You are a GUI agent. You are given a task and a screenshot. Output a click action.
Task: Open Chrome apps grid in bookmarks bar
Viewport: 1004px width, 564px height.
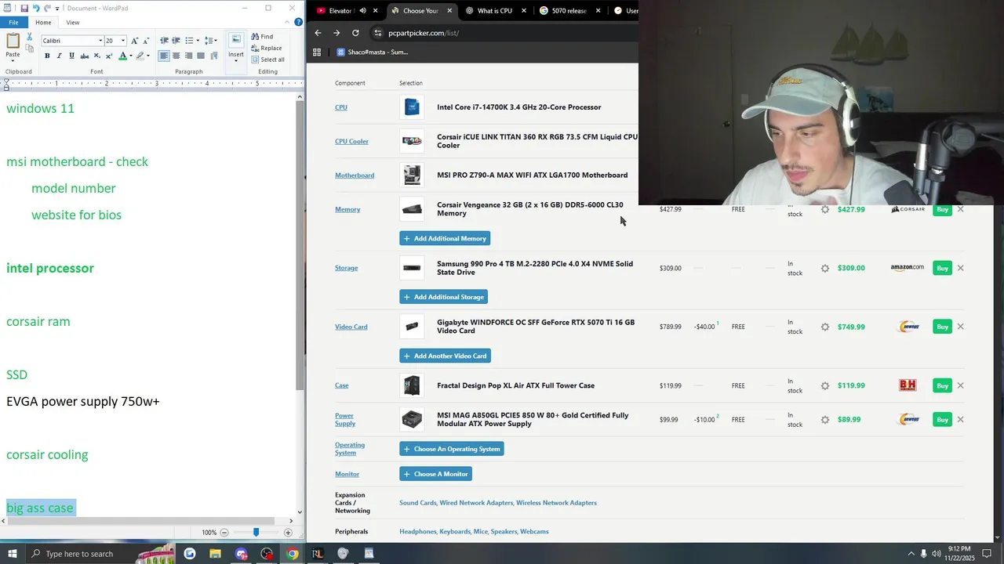click(x=317, y=52)
